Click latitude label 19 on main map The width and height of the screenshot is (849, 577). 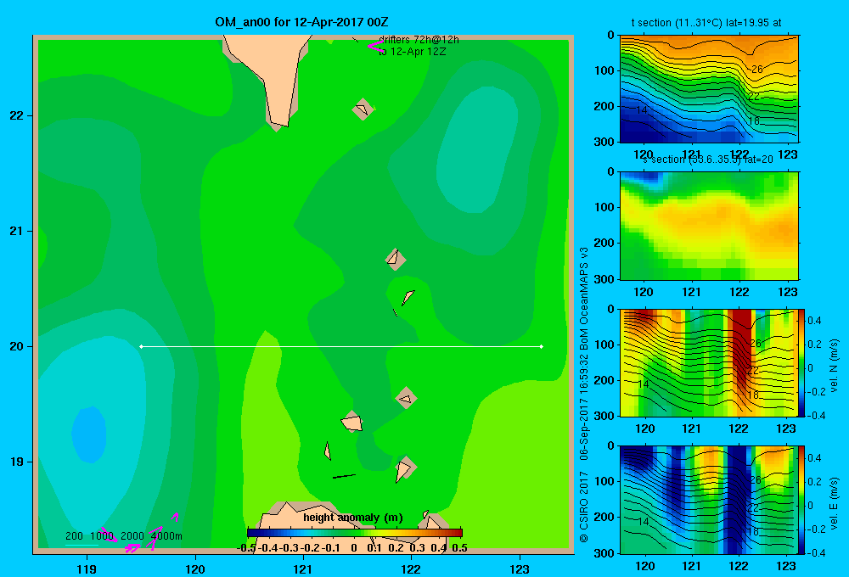17,462
